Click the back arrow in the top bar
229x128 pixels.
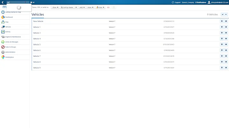(3, 2)
